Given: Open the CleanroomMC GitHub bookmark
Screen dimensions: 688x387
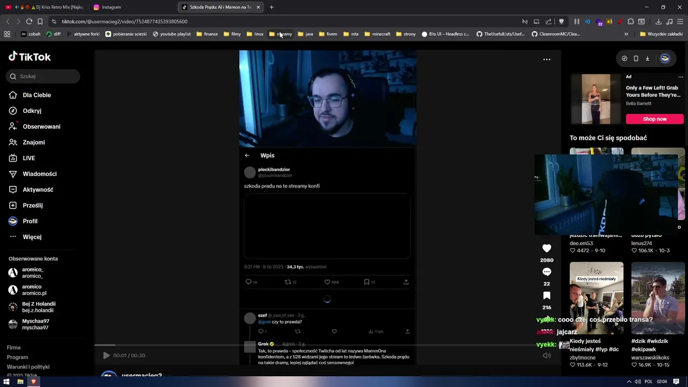Looking at the screenshot, I should pos(556,34).
